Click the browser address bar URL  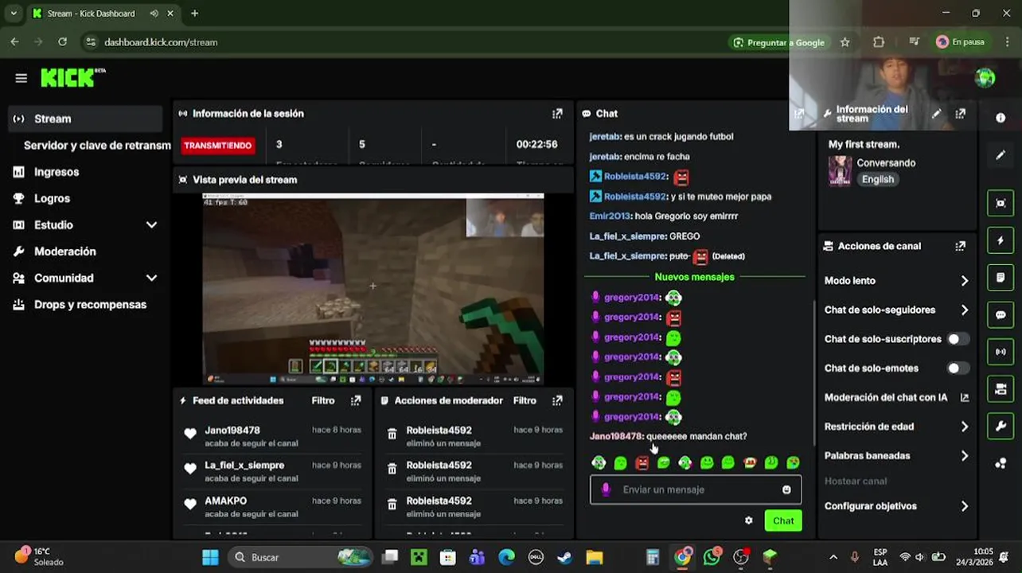161,42
